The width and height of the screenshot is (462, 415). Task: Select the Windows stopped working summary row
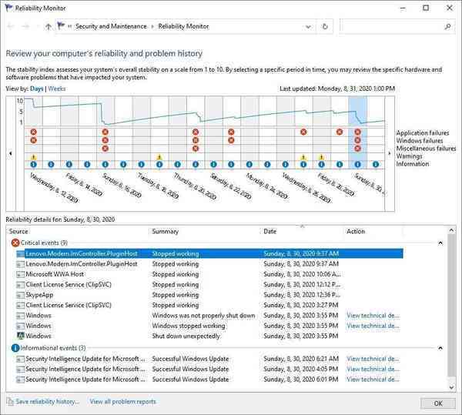[209, 326]
